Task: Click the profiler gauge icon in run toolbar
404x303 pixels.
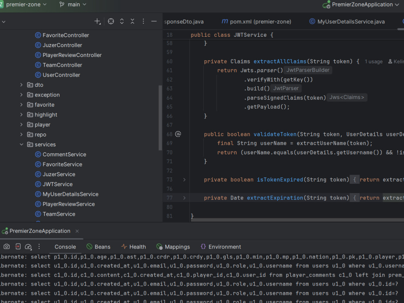Action: tap(28, 247)
